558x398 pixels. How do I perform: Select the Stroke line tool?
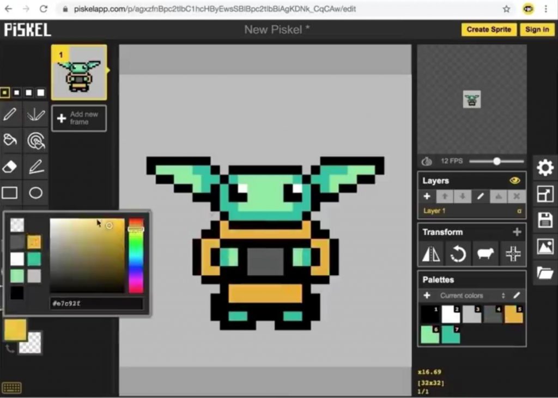tap(36, 167)
